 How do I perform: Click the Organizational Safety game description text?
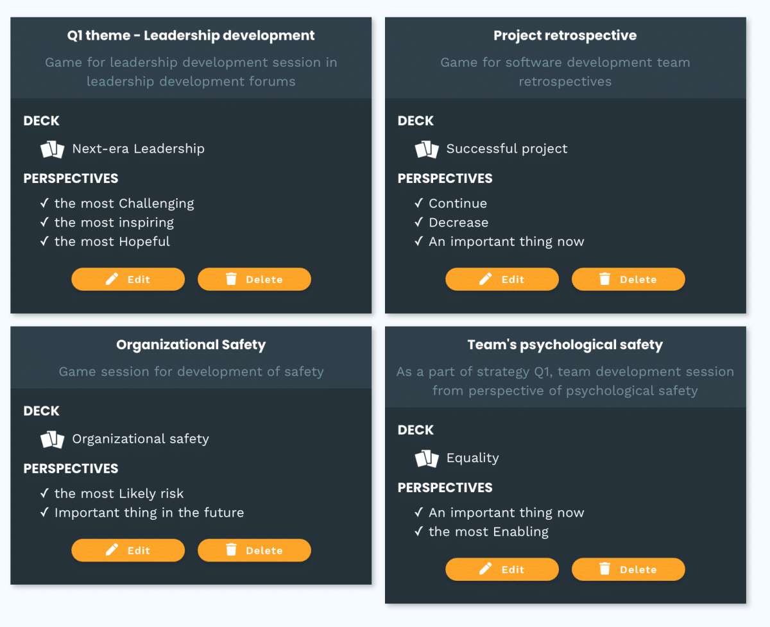tap(191, 372)
